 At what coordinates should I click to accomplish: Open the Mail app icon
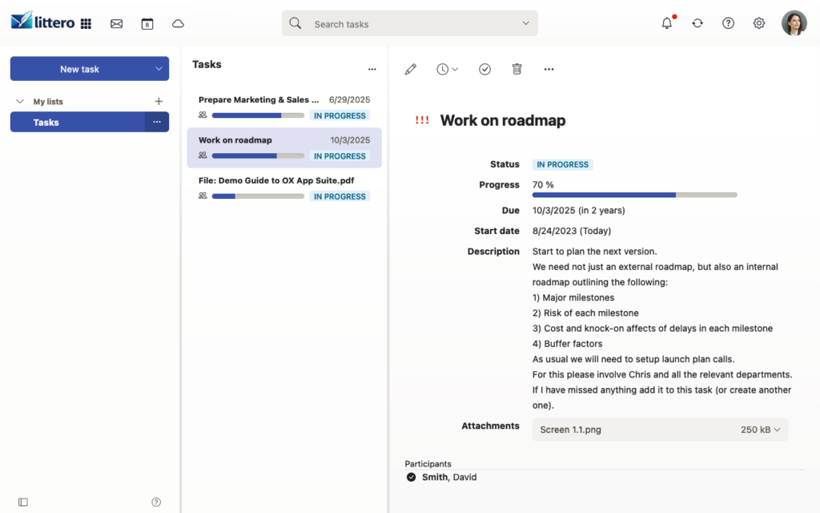(x=117, y=24)
